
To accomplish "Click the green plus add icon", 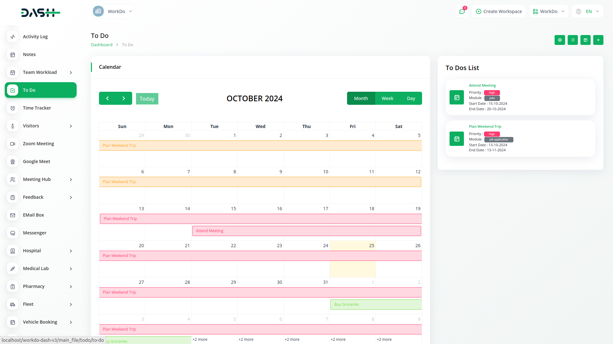I will 598,40.
